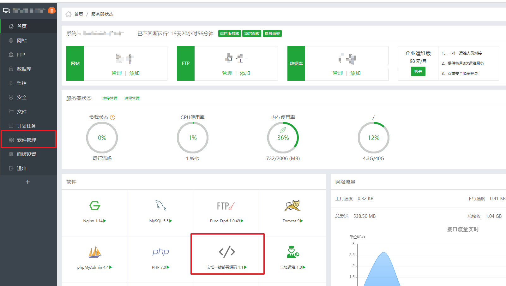Screen dimensions: 506x286
Task: Click the 面板设置 gear icon in sidebar
Action: click(11, 154)
